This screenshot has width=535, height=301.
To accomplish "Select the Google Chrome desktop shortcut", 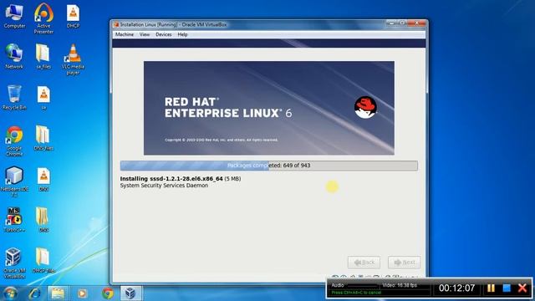I will (14, 141).
